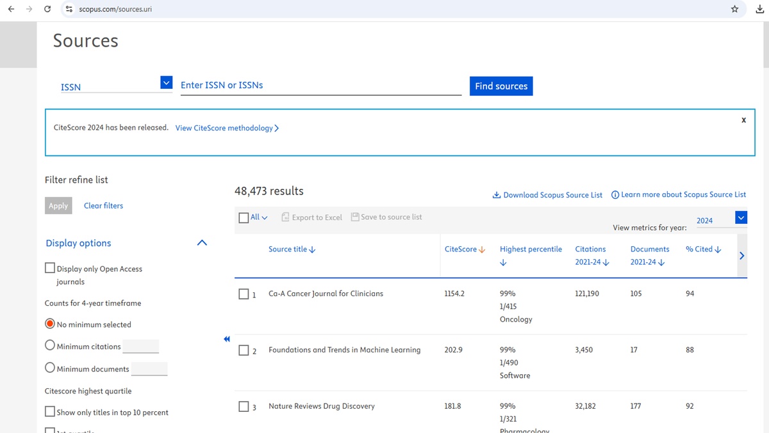This screenshot has width=769, height=433.
Task: Click the info icon beside Learn more
Action: (x=615, y=194)
